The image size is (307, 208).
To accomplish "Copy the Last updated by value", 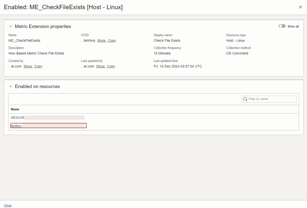I will (x=111, y=66).
